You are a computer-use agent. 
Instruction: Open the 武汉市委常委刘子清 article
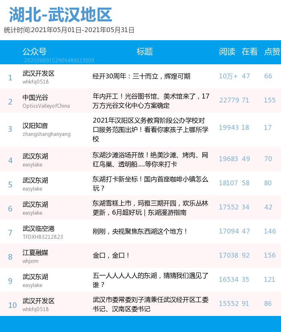click(x=150, y=304)
